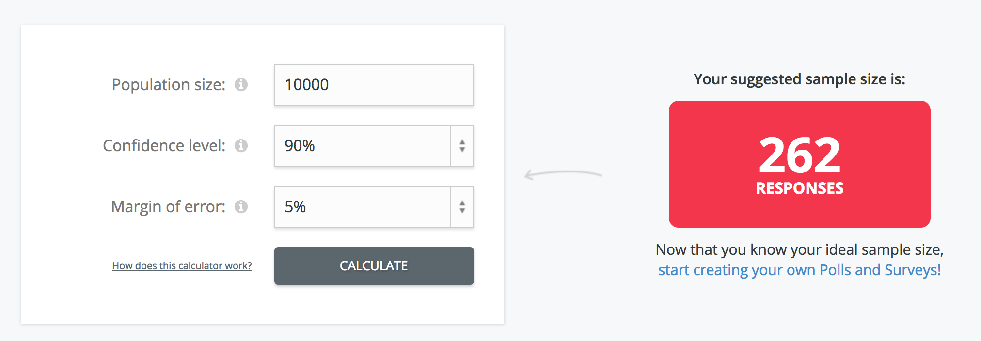Click the Margin of error up-down arrows
The image size is (981, 341).
coord(462,207)
